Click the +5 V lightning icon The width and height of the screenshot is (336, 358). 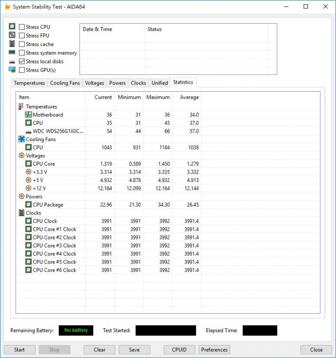[x=28, y=180]
